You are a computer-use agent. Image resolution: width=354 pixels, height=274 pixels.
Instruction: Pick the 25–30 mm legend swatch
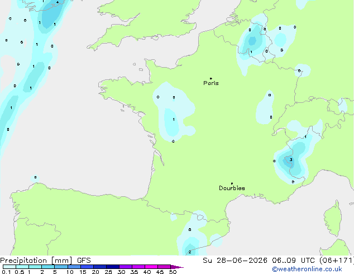(113, 267)
